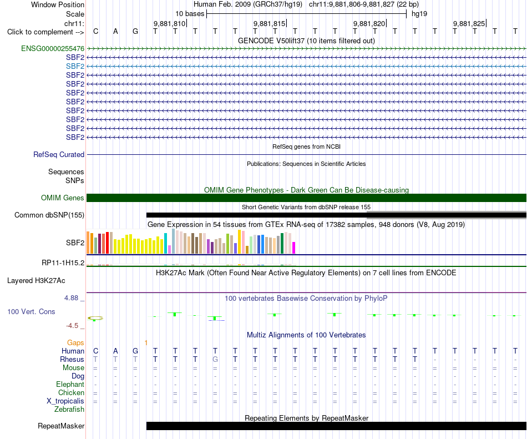Image resolution: width=527 pixels, height=439 pixels.
Task: Click the dark green OMIM Genes bar
Action: pos(306,198)
